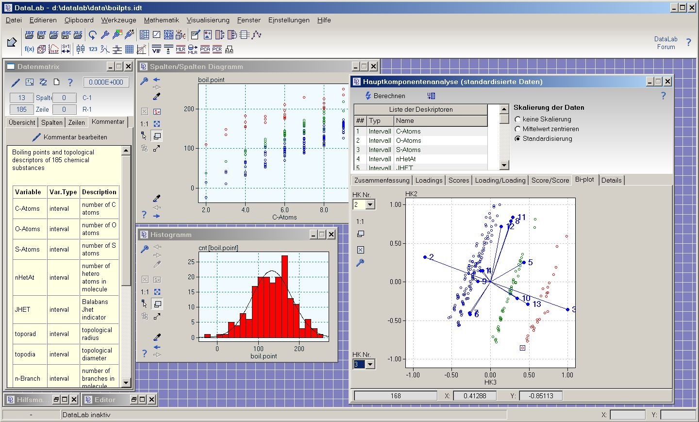Viewport: 699px width, 422px height.
Task: Open the Mathematik menu
Action: click(161, 20)
